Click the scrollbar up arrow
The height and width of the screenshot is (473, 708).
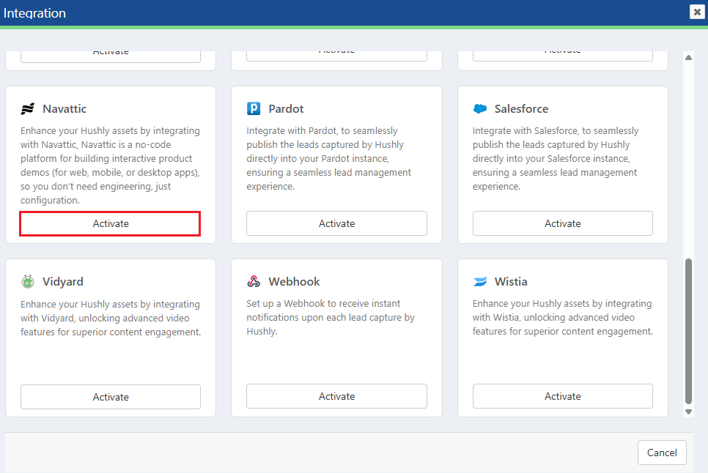(688, 57)
